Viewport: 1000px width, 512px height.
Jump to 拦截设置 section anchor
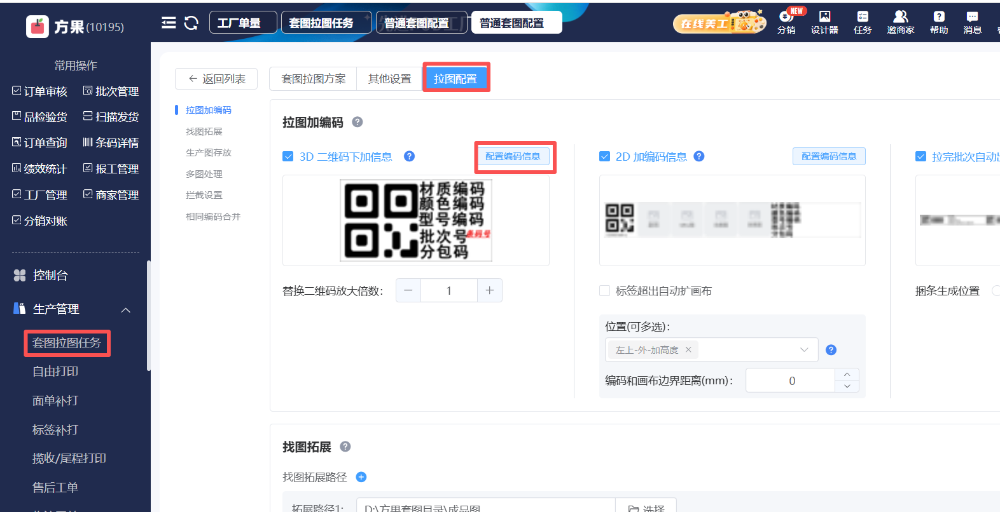tap(204, 195)
